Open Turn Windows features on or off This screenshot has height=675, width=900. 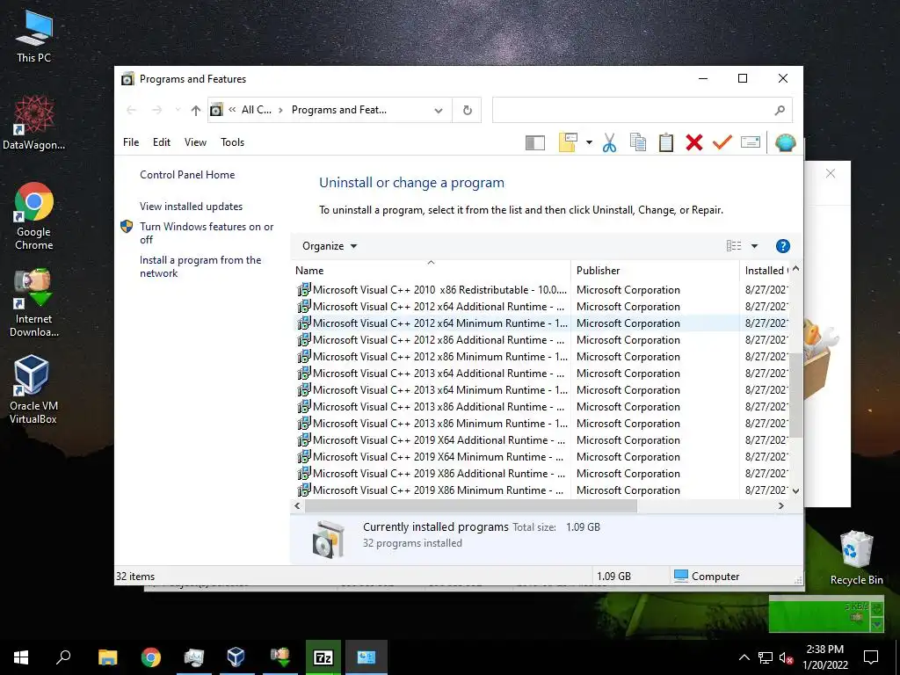pyautogui.click(x=207, y=233)
